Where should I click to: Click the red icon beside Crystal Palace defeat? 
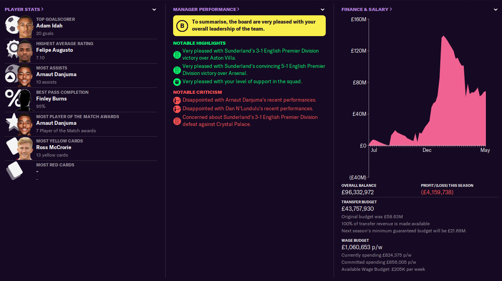(x=177, y=121)
